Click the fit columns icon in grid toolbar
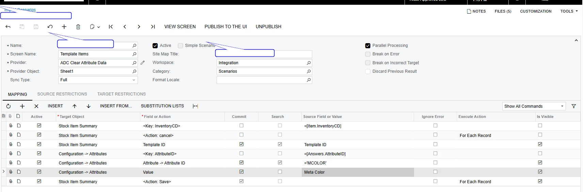This screenshot has width=584, height=192. tap(195, 106)
